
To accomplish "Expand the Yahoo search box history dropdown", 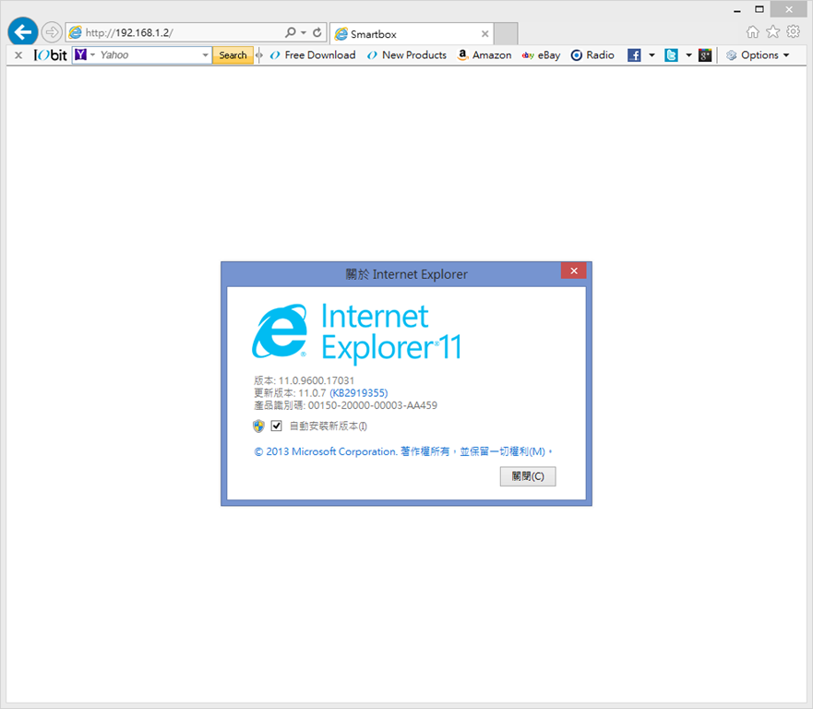I will click(205, 54).
